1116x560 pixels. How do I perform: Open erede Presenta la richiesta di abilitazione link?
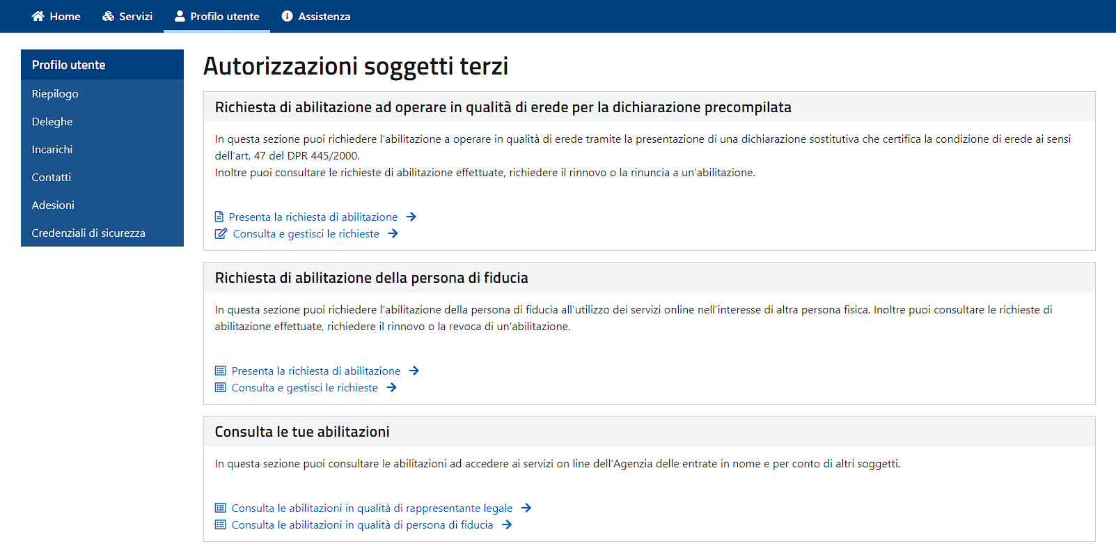coord(313,217)
